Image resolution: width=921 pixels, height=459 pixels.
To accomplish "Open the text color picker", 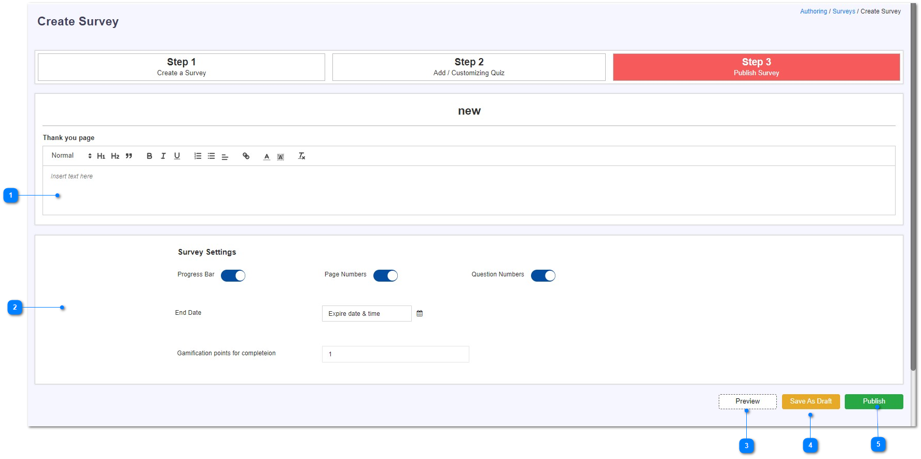I will click(267, 156).
